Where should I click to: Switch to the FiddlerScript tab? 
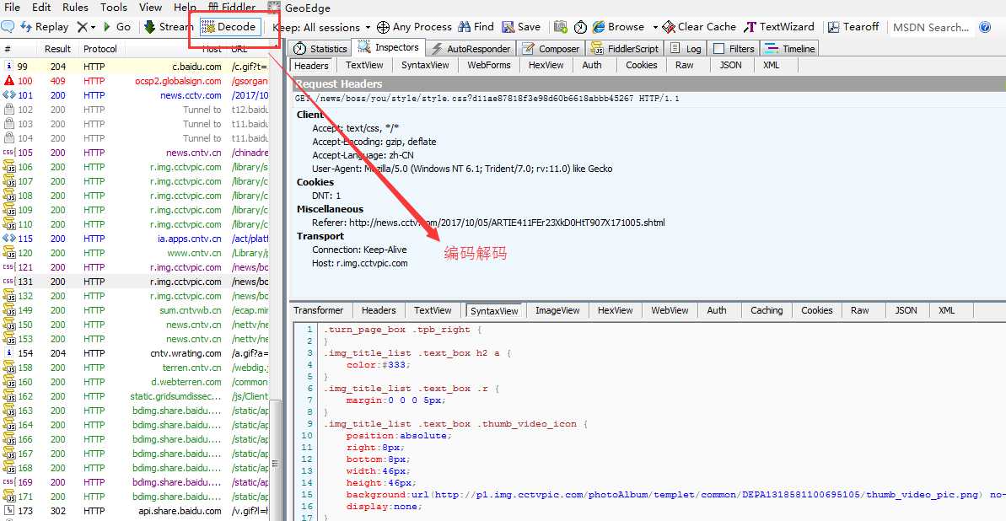tap(625, 49)
